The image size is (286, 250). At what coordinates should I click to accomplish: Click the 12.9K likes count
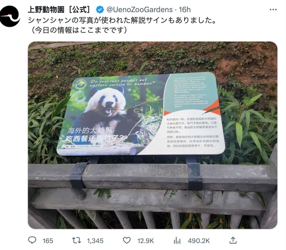click(x=146, y=241)
